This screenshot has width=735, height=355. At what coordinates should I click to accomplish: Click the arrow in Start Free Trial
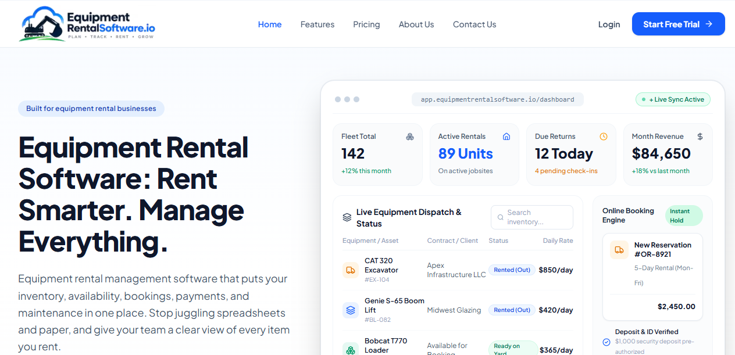[709, 24]
